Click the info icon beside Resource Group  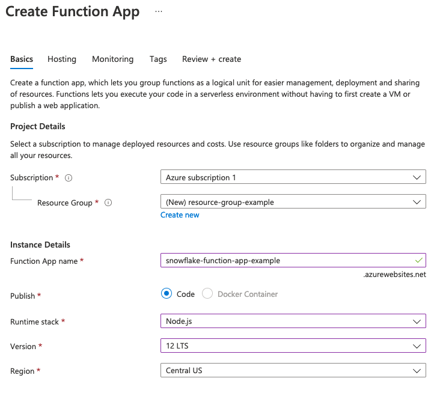[108, 203]
